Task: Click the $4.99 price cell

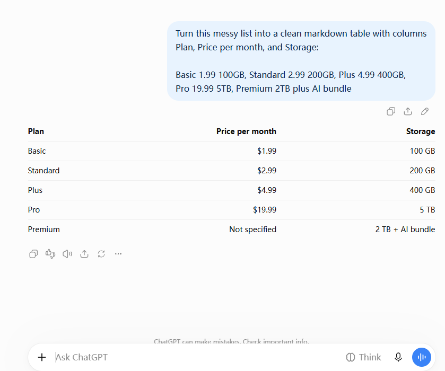Action: [266, 190]
